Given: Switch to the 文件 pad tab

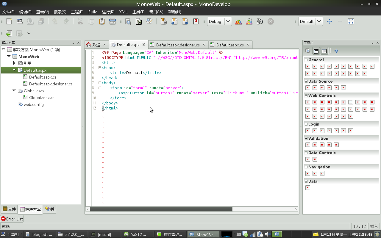Looking at the screenshot, I should pos(9,209).
